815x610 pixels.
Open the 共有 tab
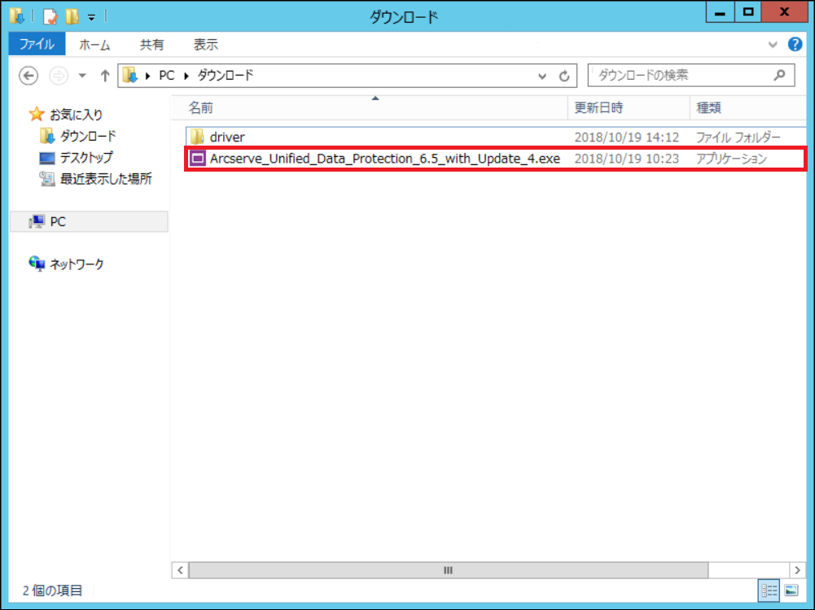151,45
